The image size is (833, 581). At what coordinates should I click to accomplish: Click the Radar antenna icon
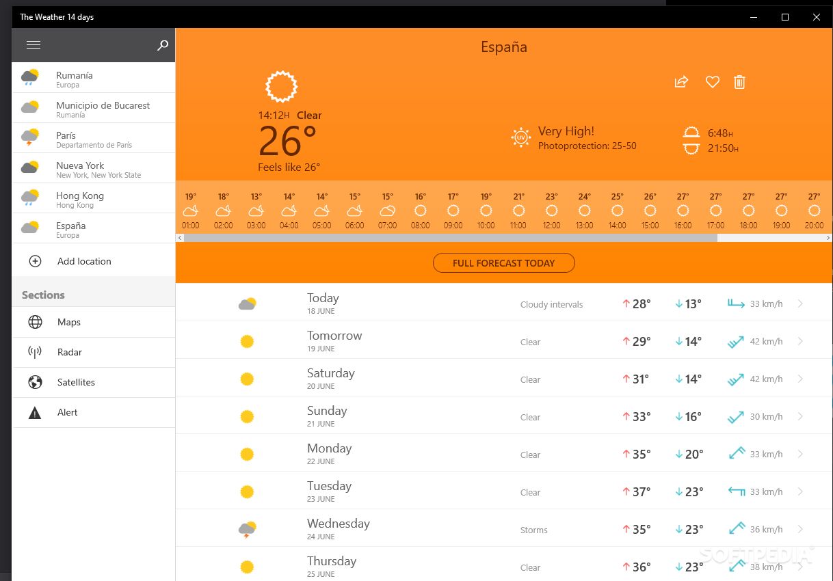[x=35, y=352]
